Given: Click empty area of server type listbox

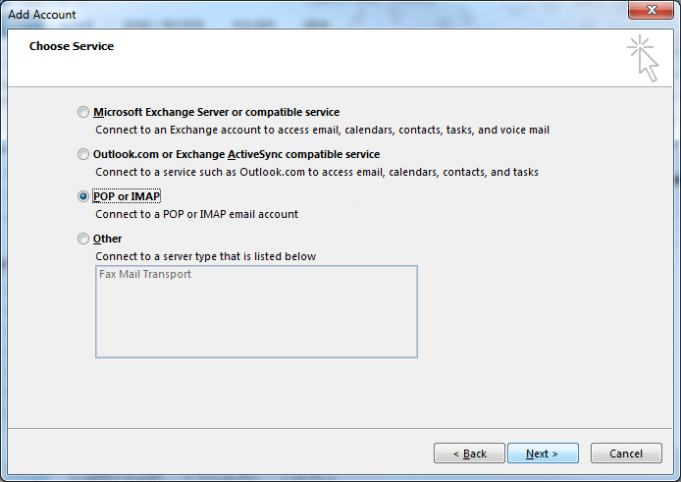Looking at the screenshot, I should point(256,322).
